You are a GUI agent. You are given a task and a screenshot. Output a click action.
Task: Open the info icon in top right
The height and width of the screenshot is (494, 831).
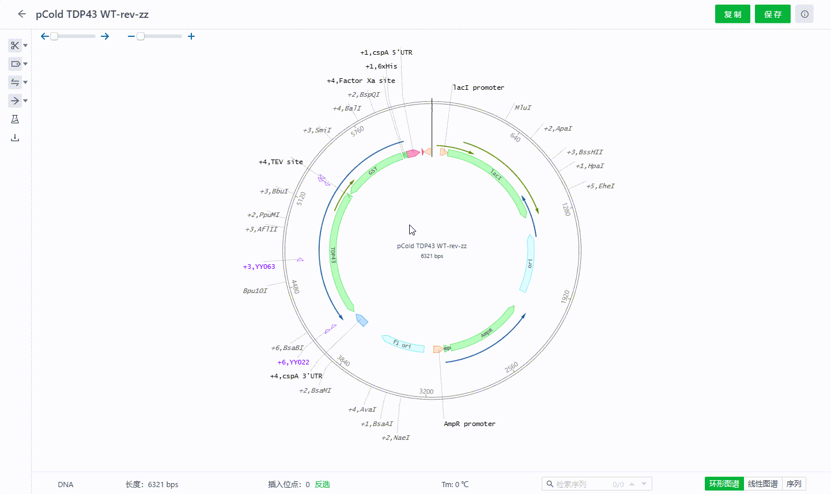tap(804, 14)
